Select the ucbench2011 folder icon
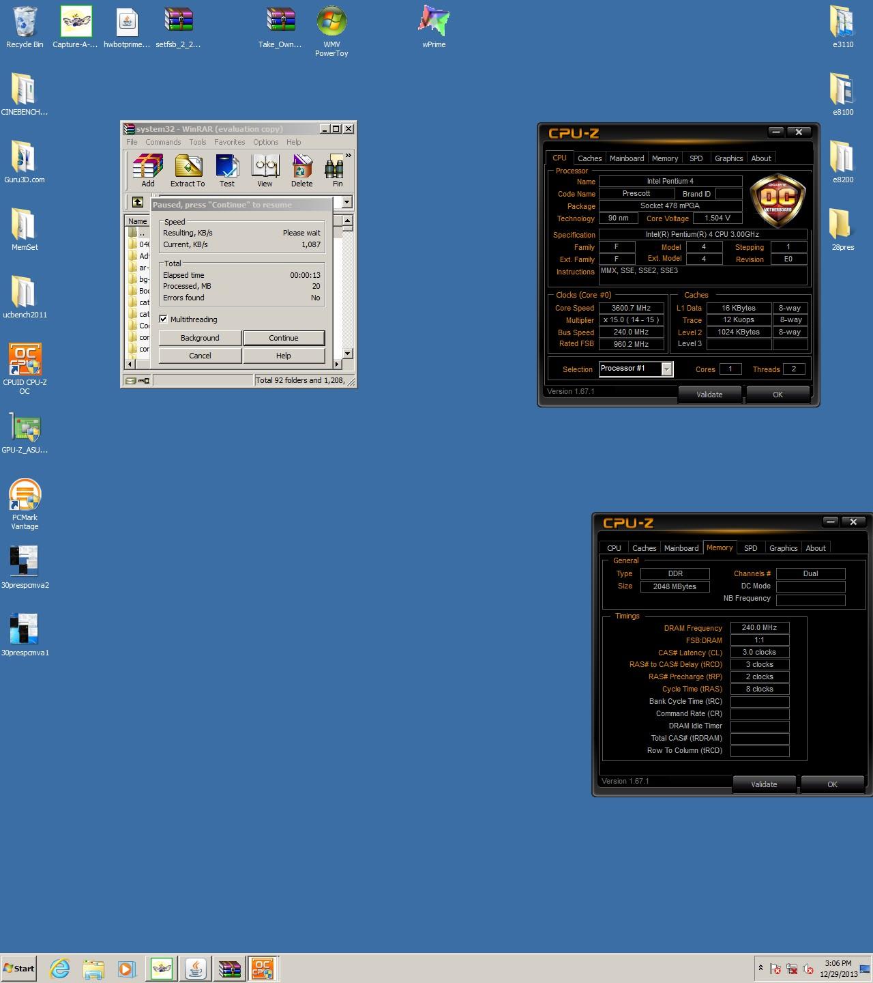Viewport: 873px width, 983px height. pyautogui.click(x=25, y=297)
